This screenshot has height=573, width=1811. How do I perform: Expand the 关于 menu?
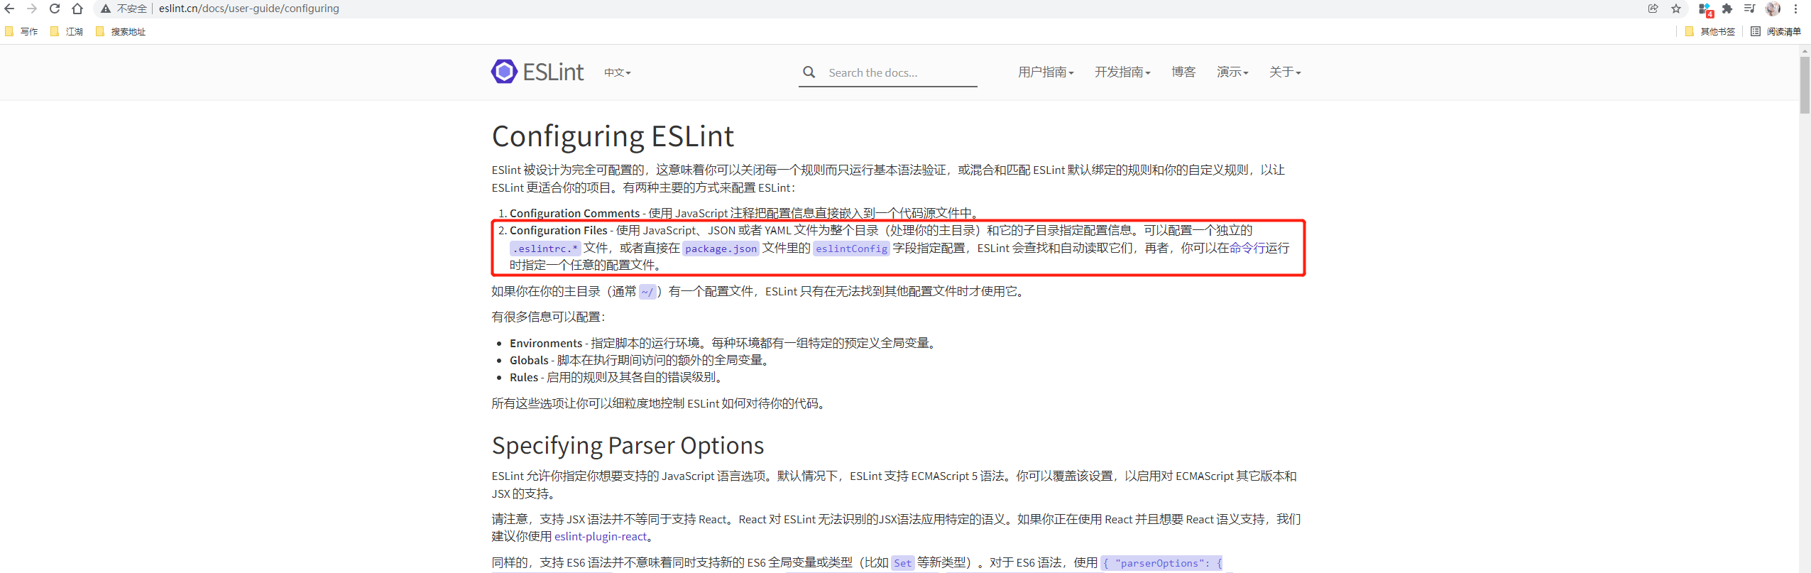point(1285,72)
